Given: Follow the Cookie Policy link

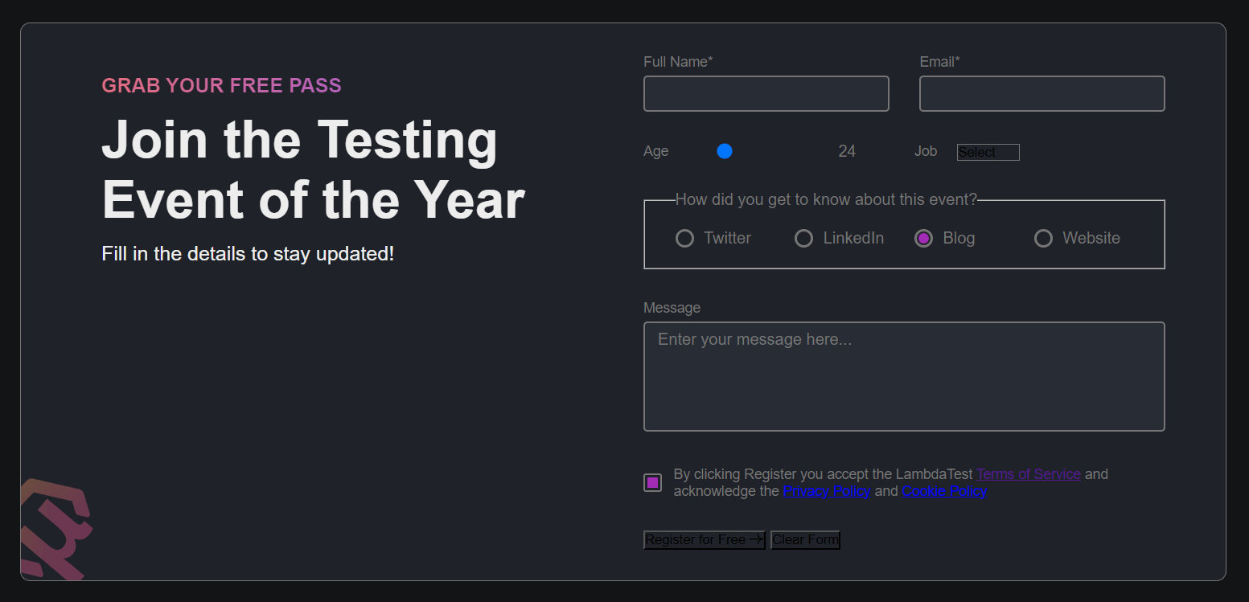Looking at the screenshot, I should point(944,491).
